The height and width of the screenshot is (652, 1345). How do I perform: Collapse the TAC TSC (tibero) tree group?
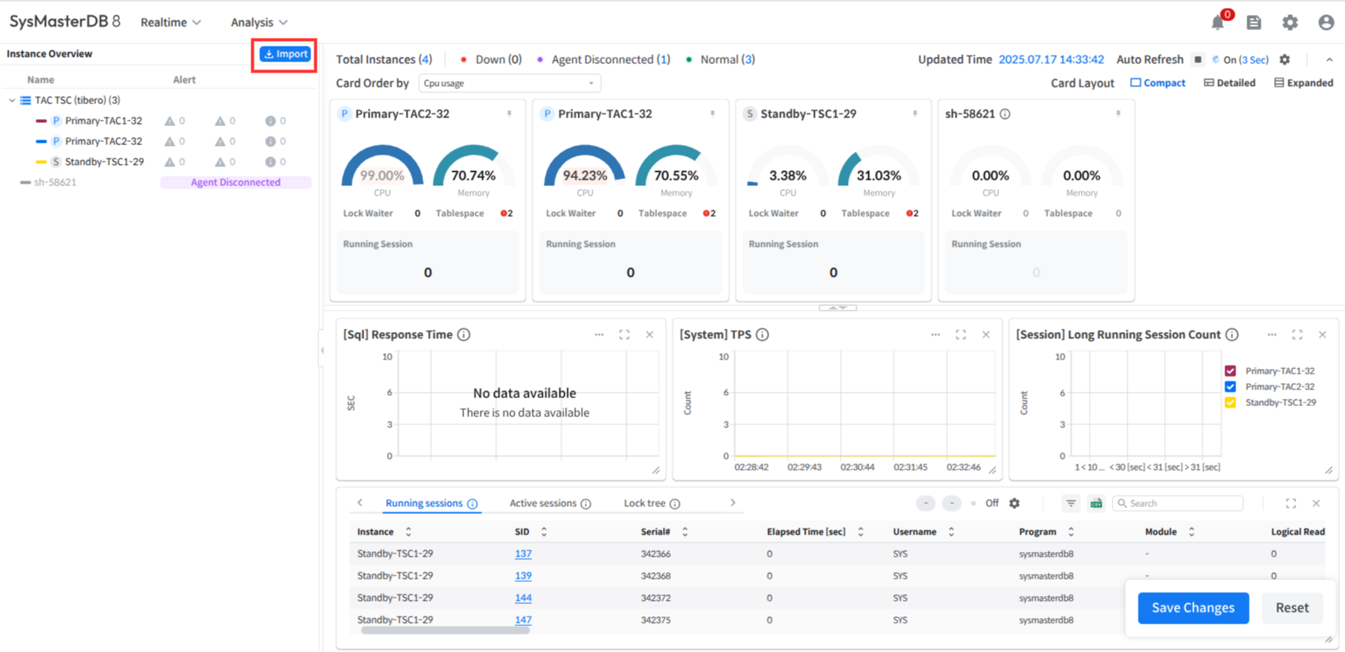tap(12, 100)
